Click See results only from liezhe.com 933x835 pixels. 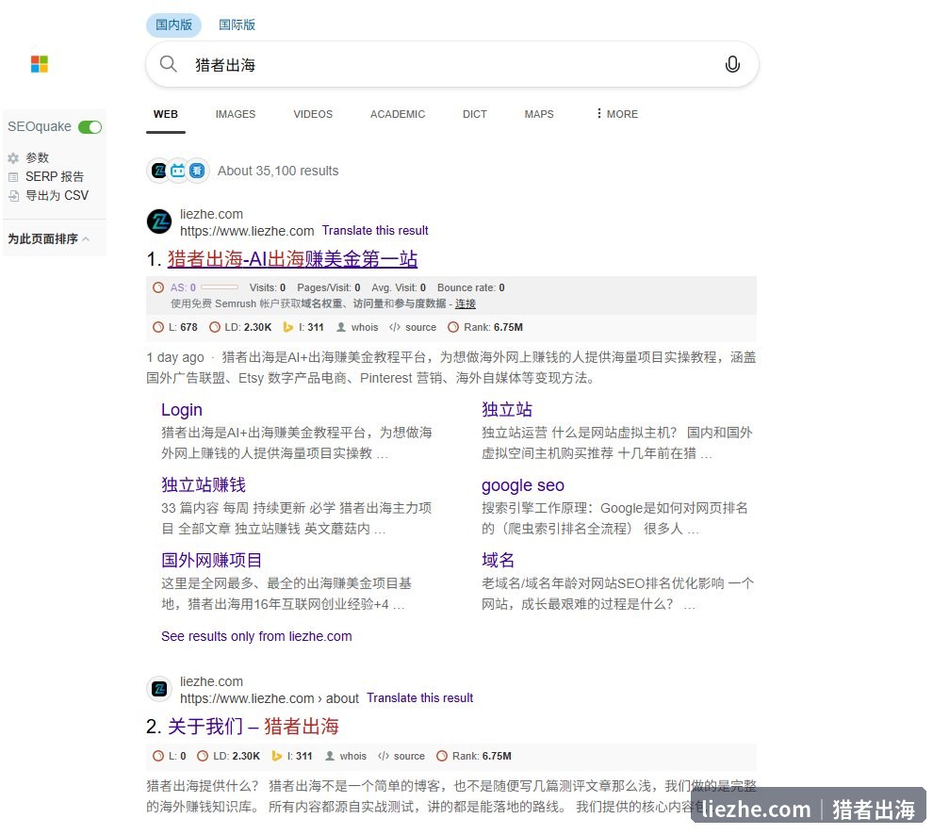tap(256, 637)
